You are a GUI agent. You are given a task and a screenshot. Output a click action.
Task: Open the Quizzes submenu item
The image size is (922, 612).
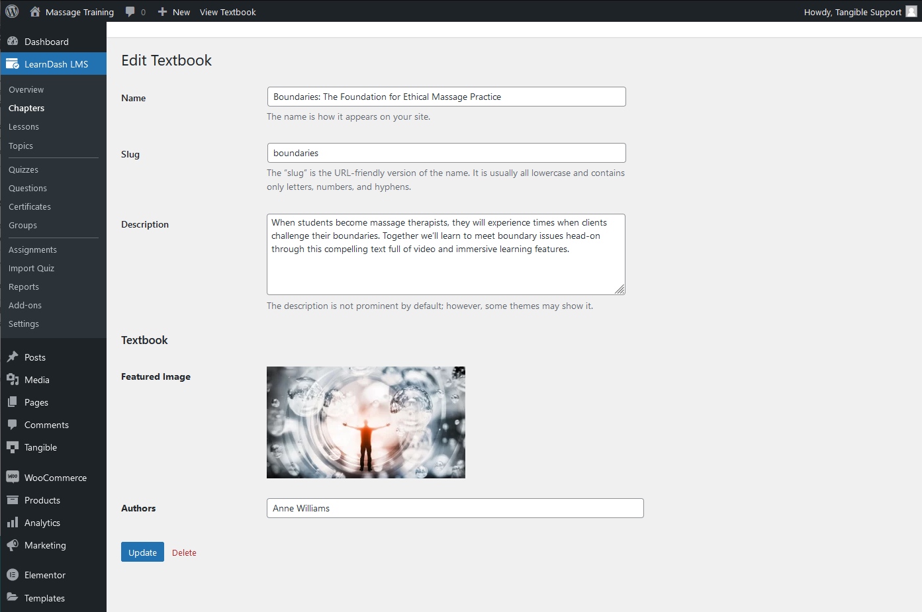23,170
